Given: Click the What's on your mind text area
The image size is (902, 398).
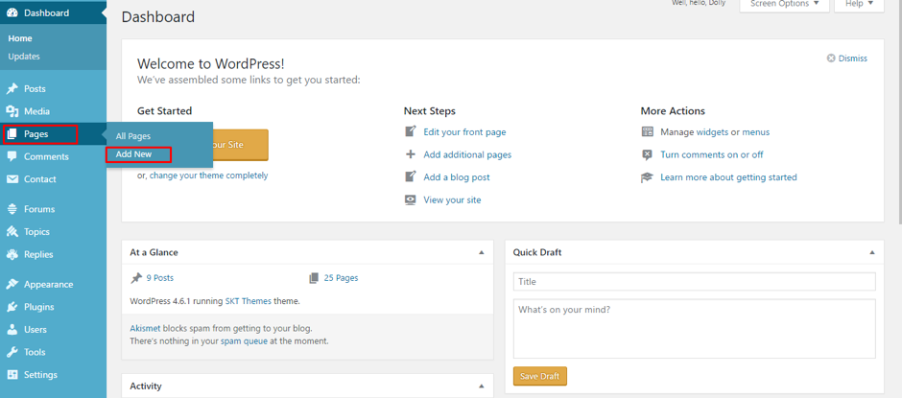Looking at the screenshot, I should tap(695, 328).
